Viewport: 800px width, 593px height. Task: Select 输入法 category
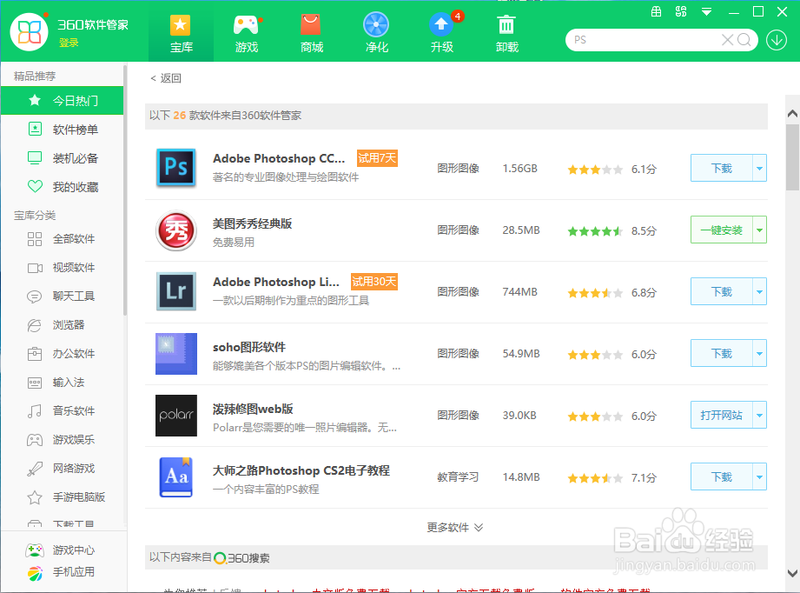click(63, 382)
